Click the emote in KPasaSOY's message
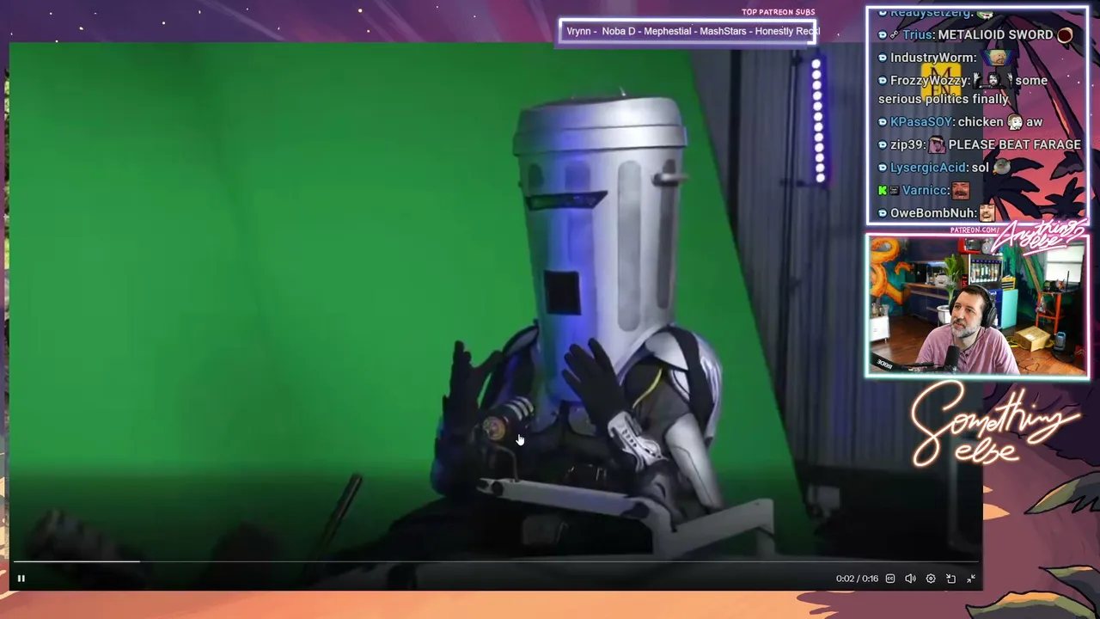 pyautogui.click(x=1015, y=122)
